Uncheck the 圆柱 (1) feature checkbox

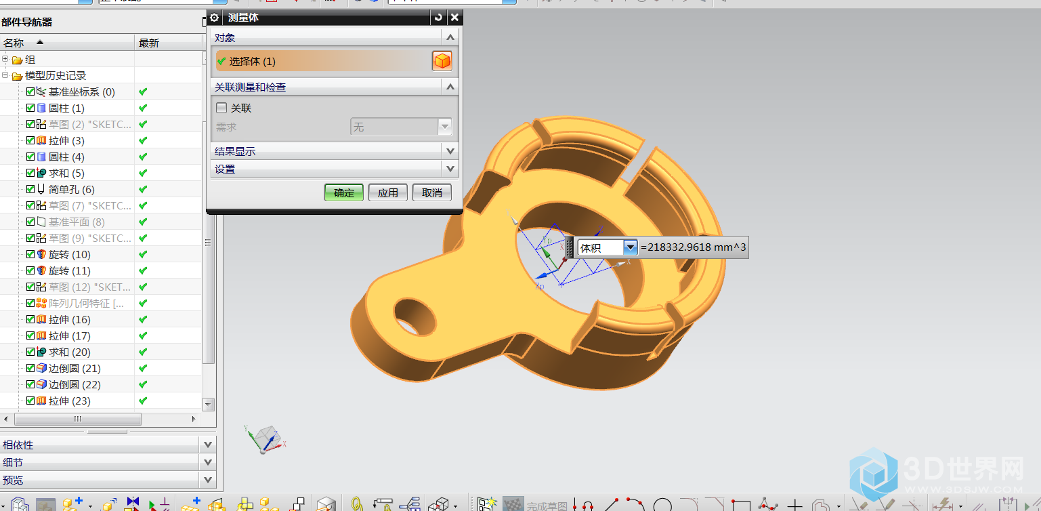30,108
